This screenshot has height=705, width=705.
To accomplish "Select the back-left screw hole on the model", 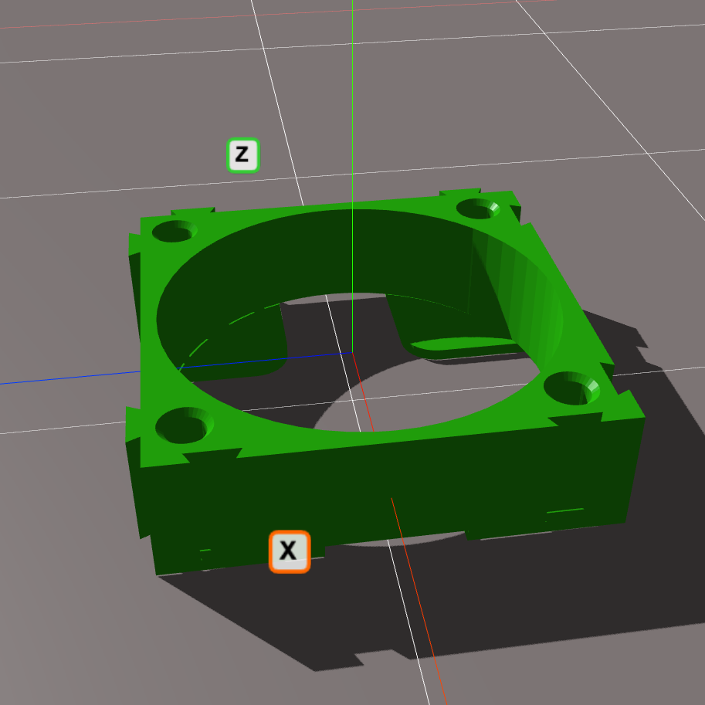I will 175,230.
